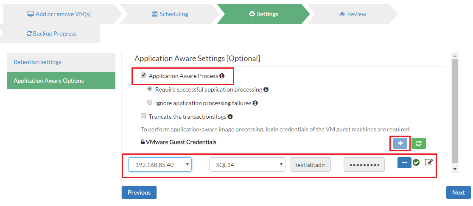Open the 192.168.85.40 host dropdown
Screen dimensions: 473x206
160,165
